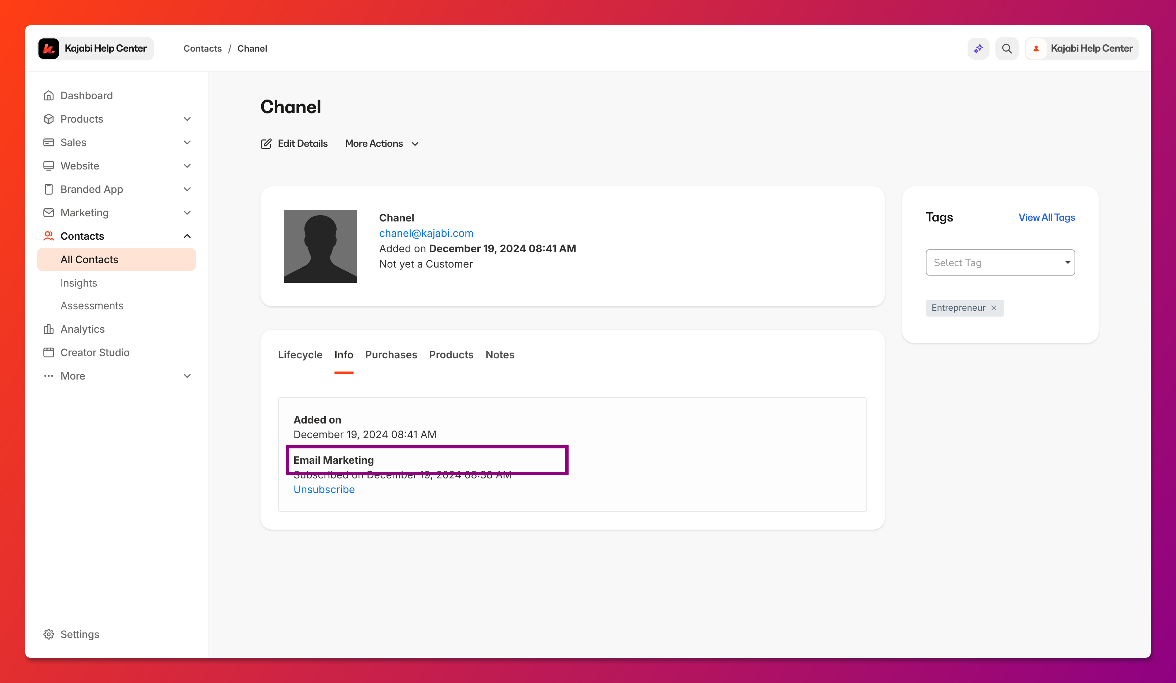Click the Contacts people icon
The width and height of the screenshot is (1176, 683).
point(48,236)
